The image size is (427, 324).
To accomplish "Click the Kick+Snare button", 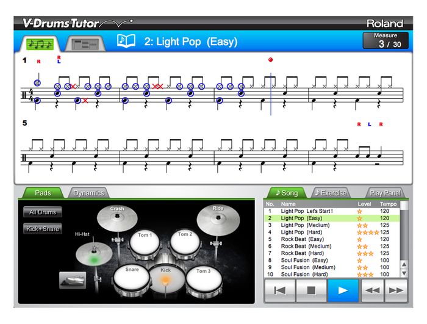I will (43, 229).
